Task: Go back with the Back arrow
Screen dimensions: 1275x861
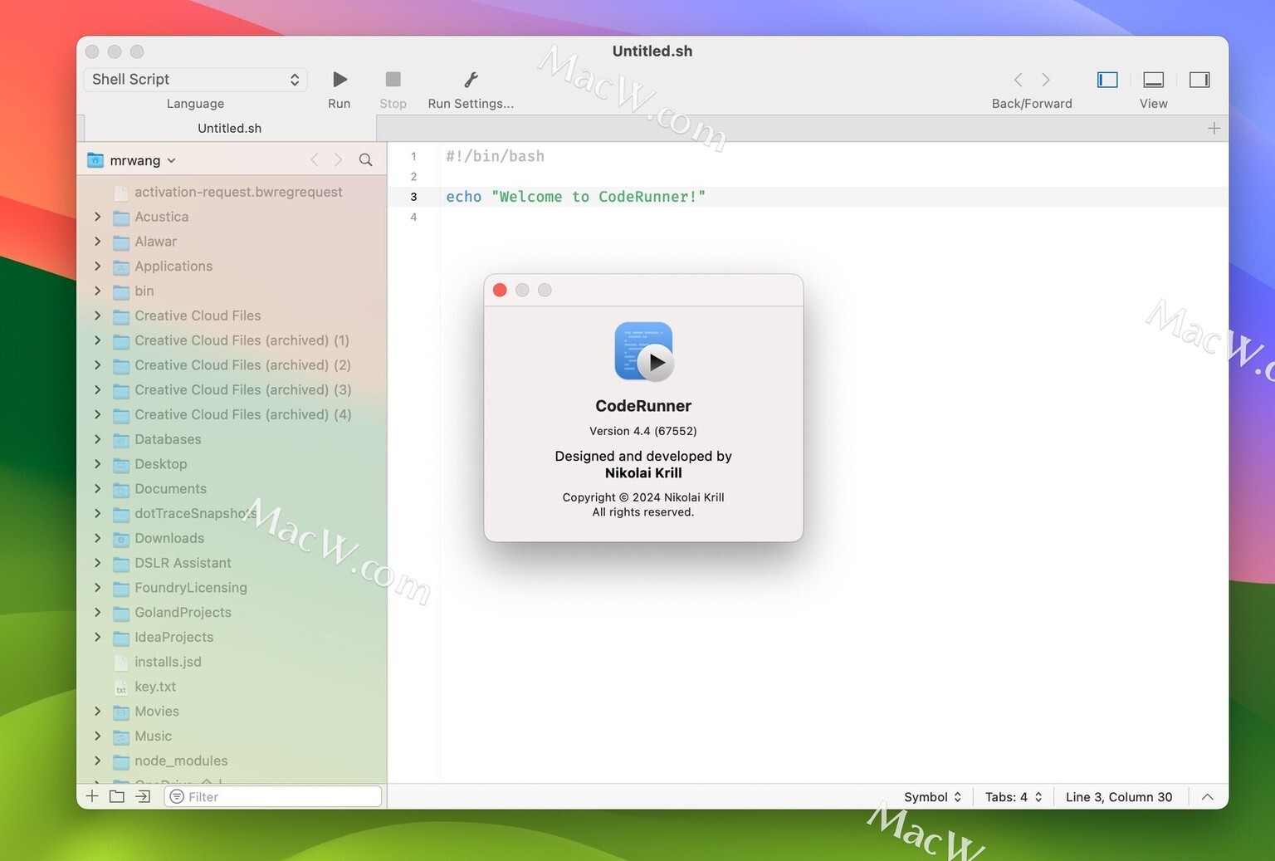Action: click(1019, 80)
